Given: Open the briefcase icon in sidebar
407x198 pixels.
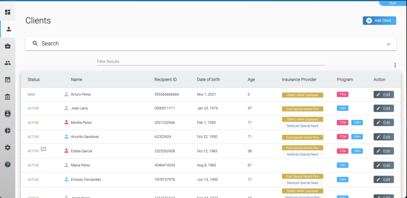Looking at the screenshot, I should pyautogui.click(x=8, y=46).
